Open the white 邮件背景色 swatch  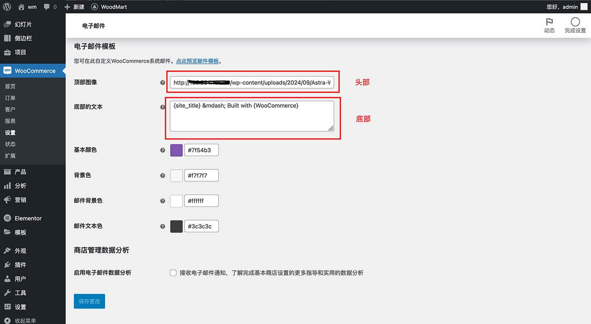(176, 201)
